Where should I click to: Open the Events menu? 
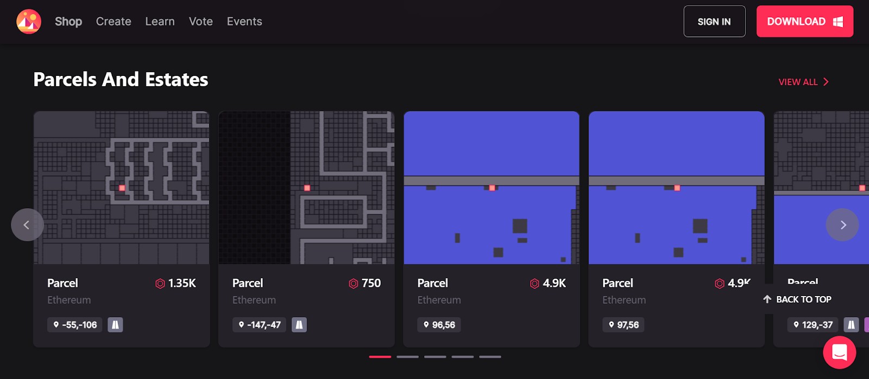244,22
